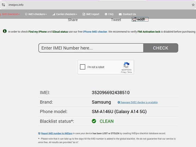Viewport: 196px width, 147px height.
Task: Click the imeipro.info URL text
Action: coord(16,5)
